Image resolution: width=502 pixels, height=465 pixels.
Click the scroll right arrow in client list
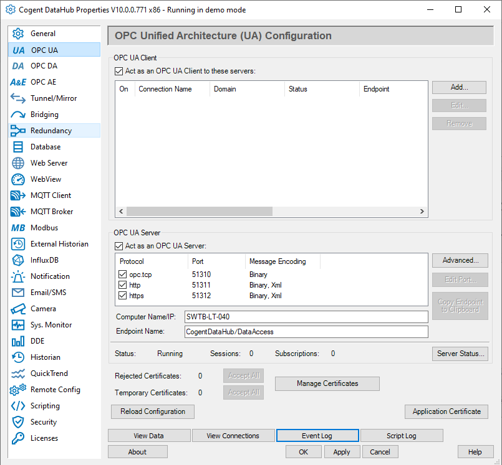point(422,211)
